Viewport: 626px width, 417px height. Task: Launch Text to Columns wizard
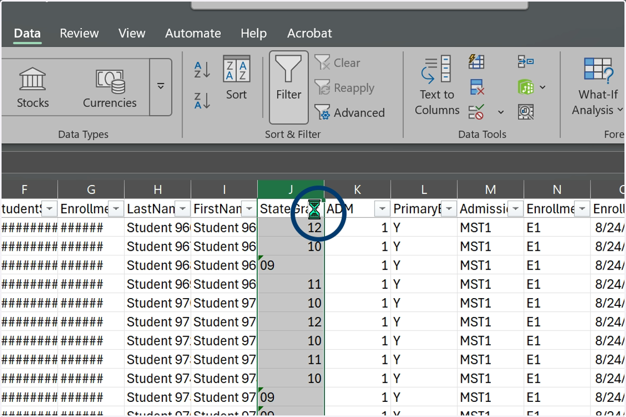[437, 86]
